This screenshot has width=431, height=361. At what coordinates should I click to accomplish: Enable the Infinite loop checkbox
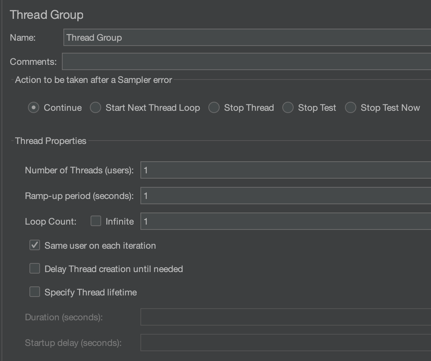pyautogui.click(x=95, y=221)
